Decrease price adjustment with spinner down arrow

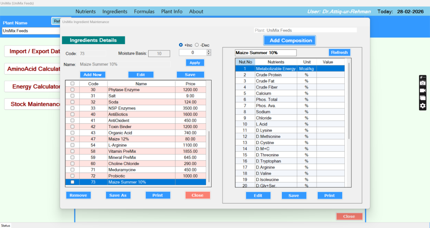coord(209,54)
